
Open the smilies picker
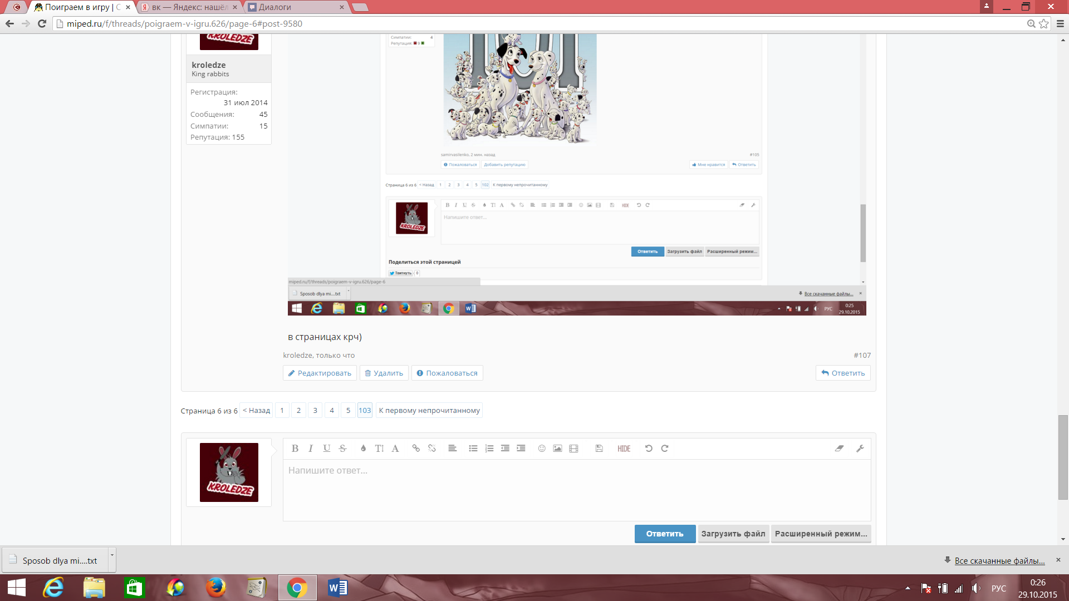tap(542, 449)
